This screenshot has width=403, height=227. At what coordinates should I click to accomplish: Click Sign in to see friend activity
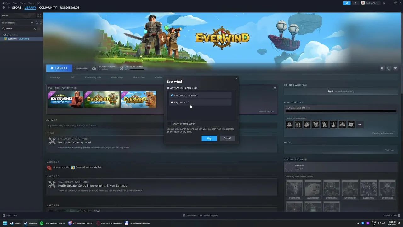pyautogui.click(x=331, y=91)
